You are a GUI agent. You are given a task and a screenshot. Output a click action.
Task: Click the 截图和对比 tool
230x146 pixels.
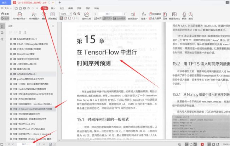(x=174, y=16)
